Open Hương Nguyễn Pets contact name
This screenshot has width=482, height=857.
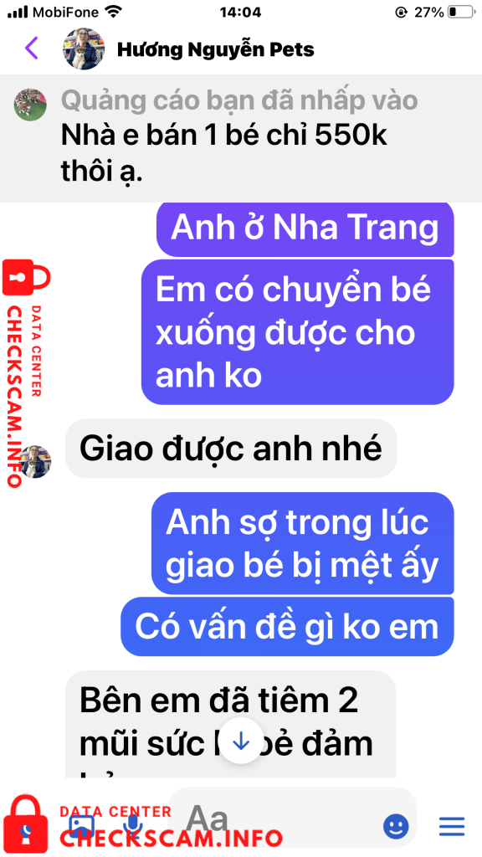click(x=216, y=49)
